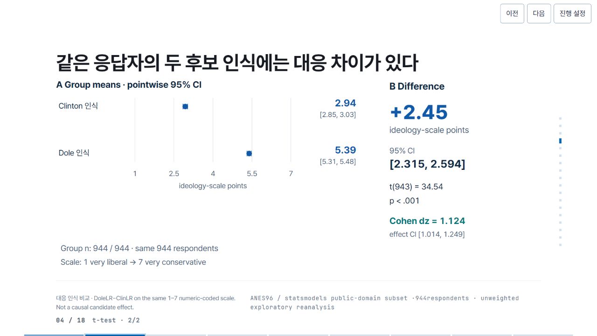This screenshot has width=597, height=336.
Task: Jump to last slide via bottom side dot
Action: pyautogui.click(x=560, y=245)
